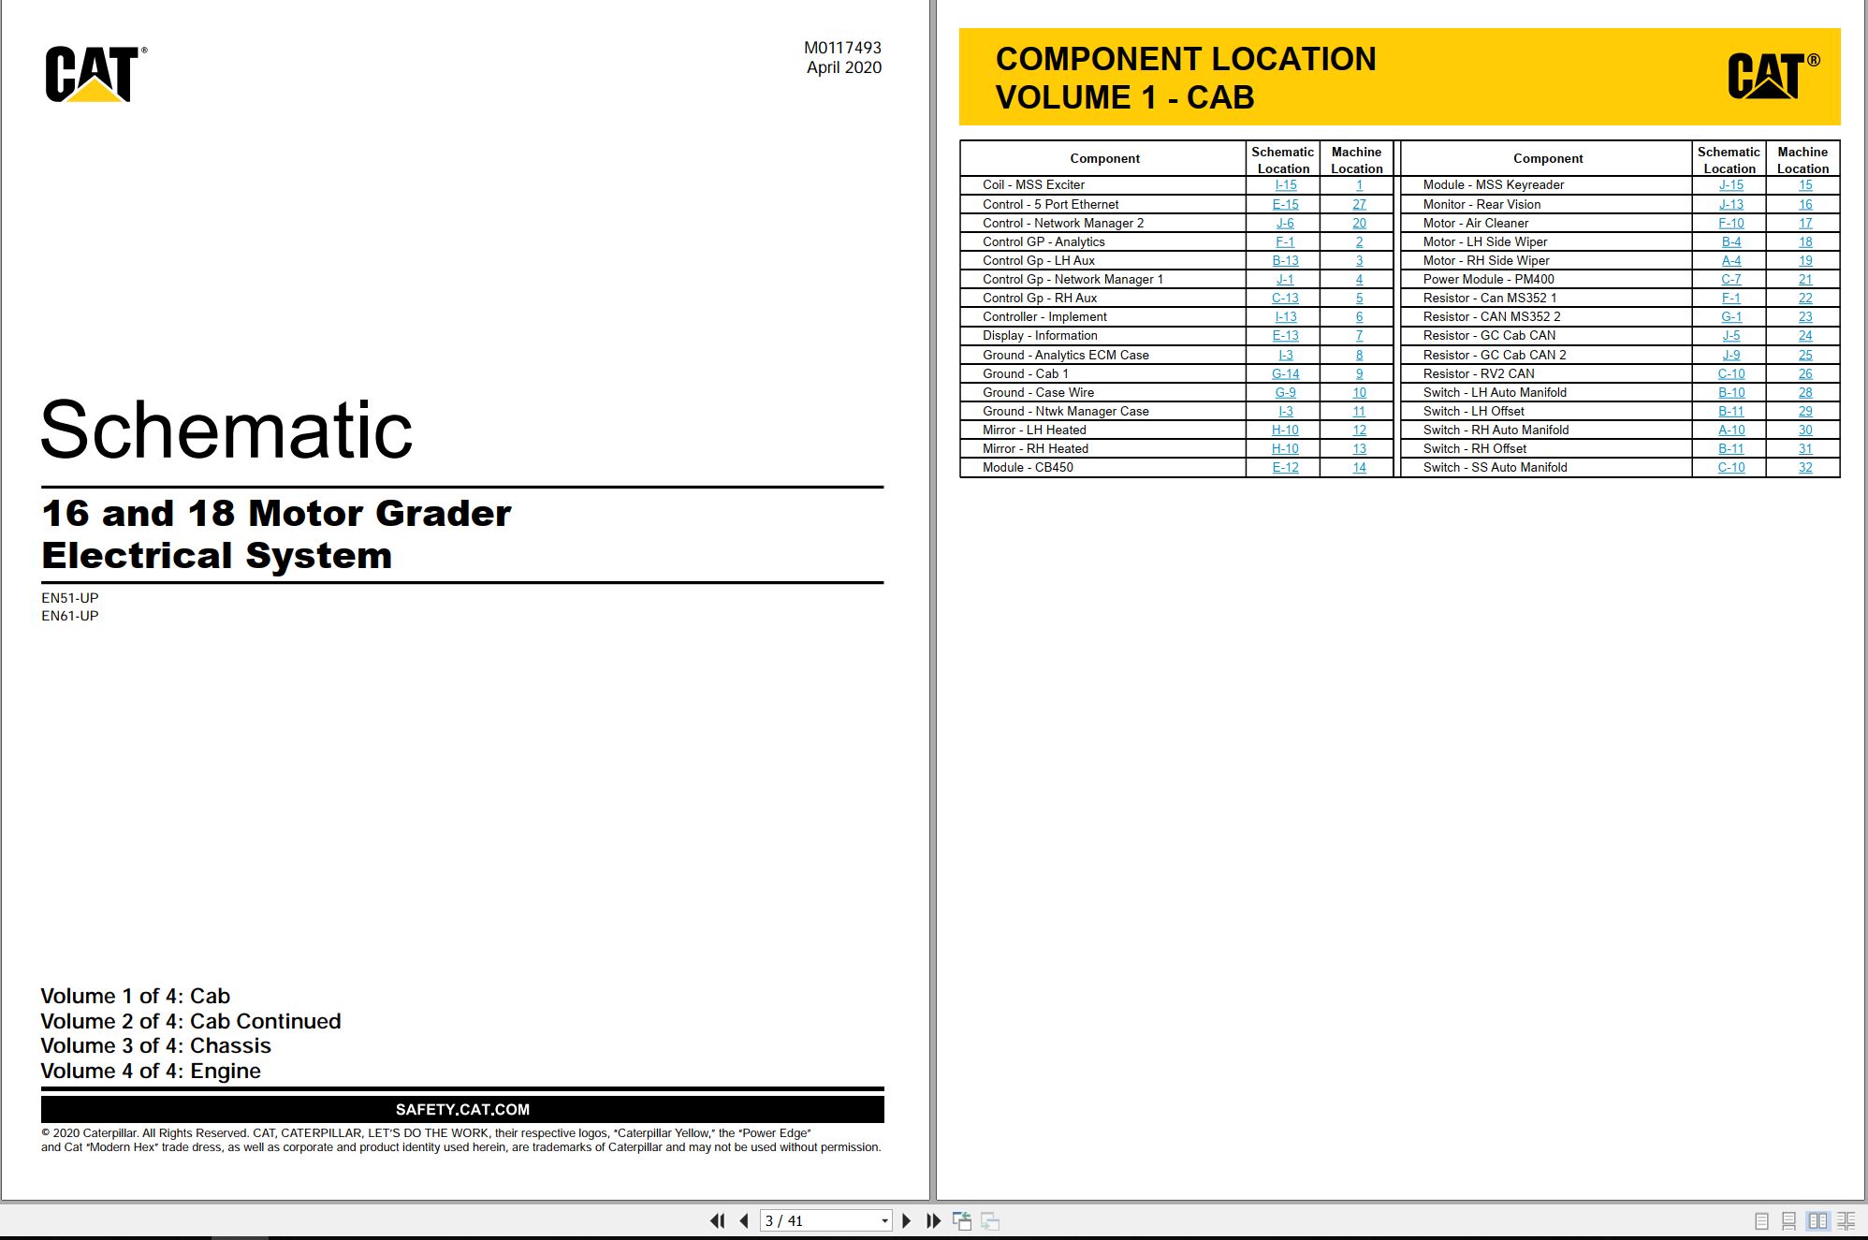Open J-13 link for Monitor - Rear Vision

pos(1731,204)
